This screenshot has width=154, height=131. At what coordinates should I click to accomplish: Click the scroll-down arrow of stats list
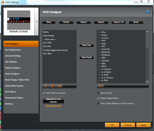point(147,82)
